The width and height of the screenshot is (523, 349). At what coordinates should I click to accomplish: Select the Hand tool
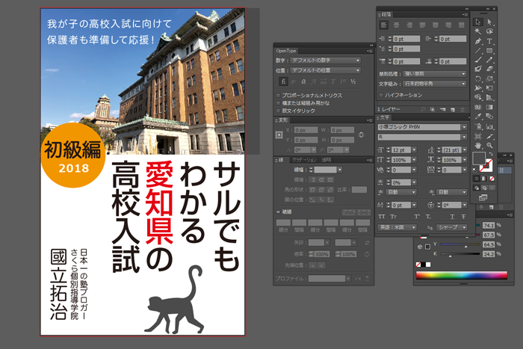[x=478, y=144]
